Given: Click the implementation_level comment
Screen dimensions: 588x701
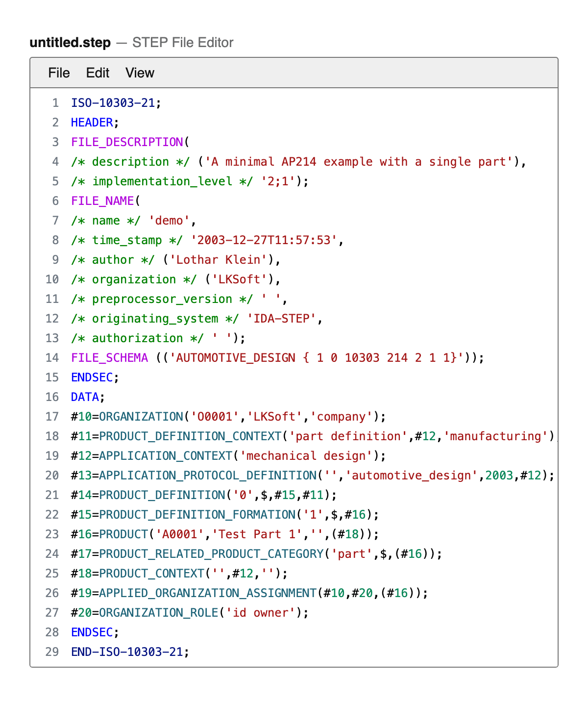Looking at the screenshot, I should (162, 181).
